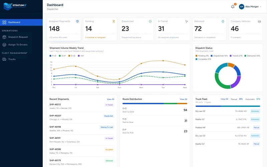Toggle Delivered 33% in the Dispatch Status legend

[x=252, y=56]
